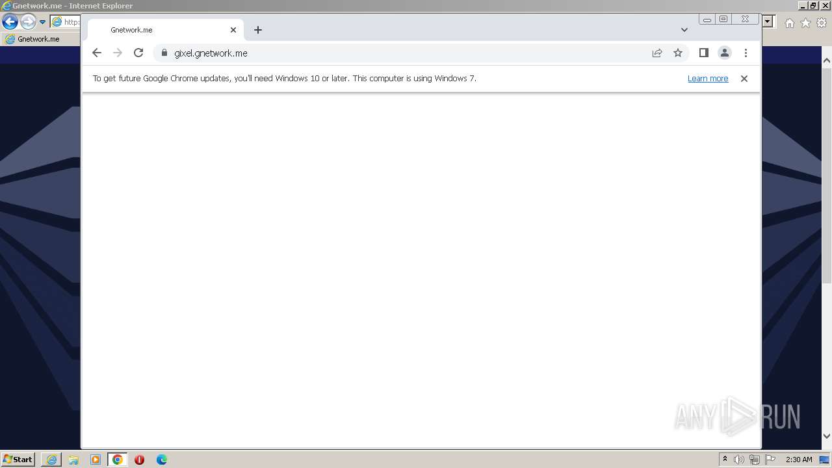Go back in the Chrome window
Screen dimensions: 832x468
[97, 53]
